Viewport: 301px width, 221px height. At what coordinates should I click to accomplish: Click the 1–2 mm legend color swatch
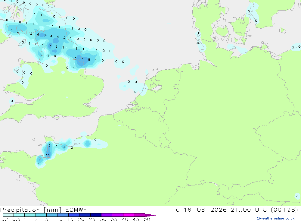coord(30,215)
